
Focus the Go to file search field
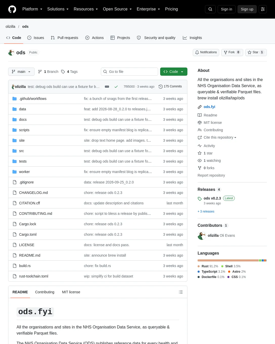(x=129, y=72)
